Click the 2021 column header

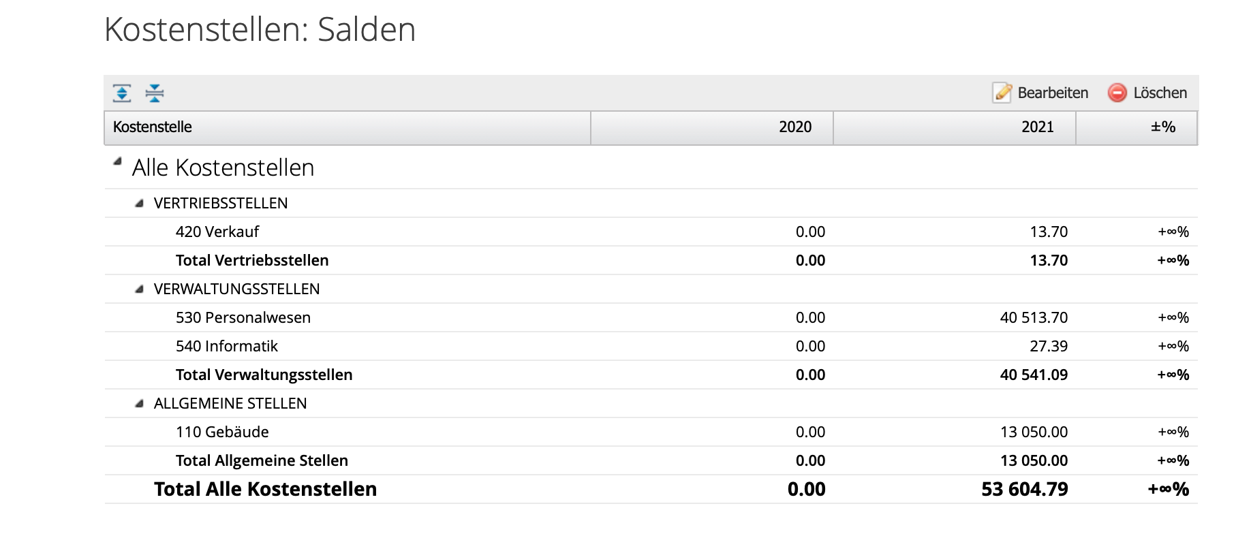tap(1037, 127)
